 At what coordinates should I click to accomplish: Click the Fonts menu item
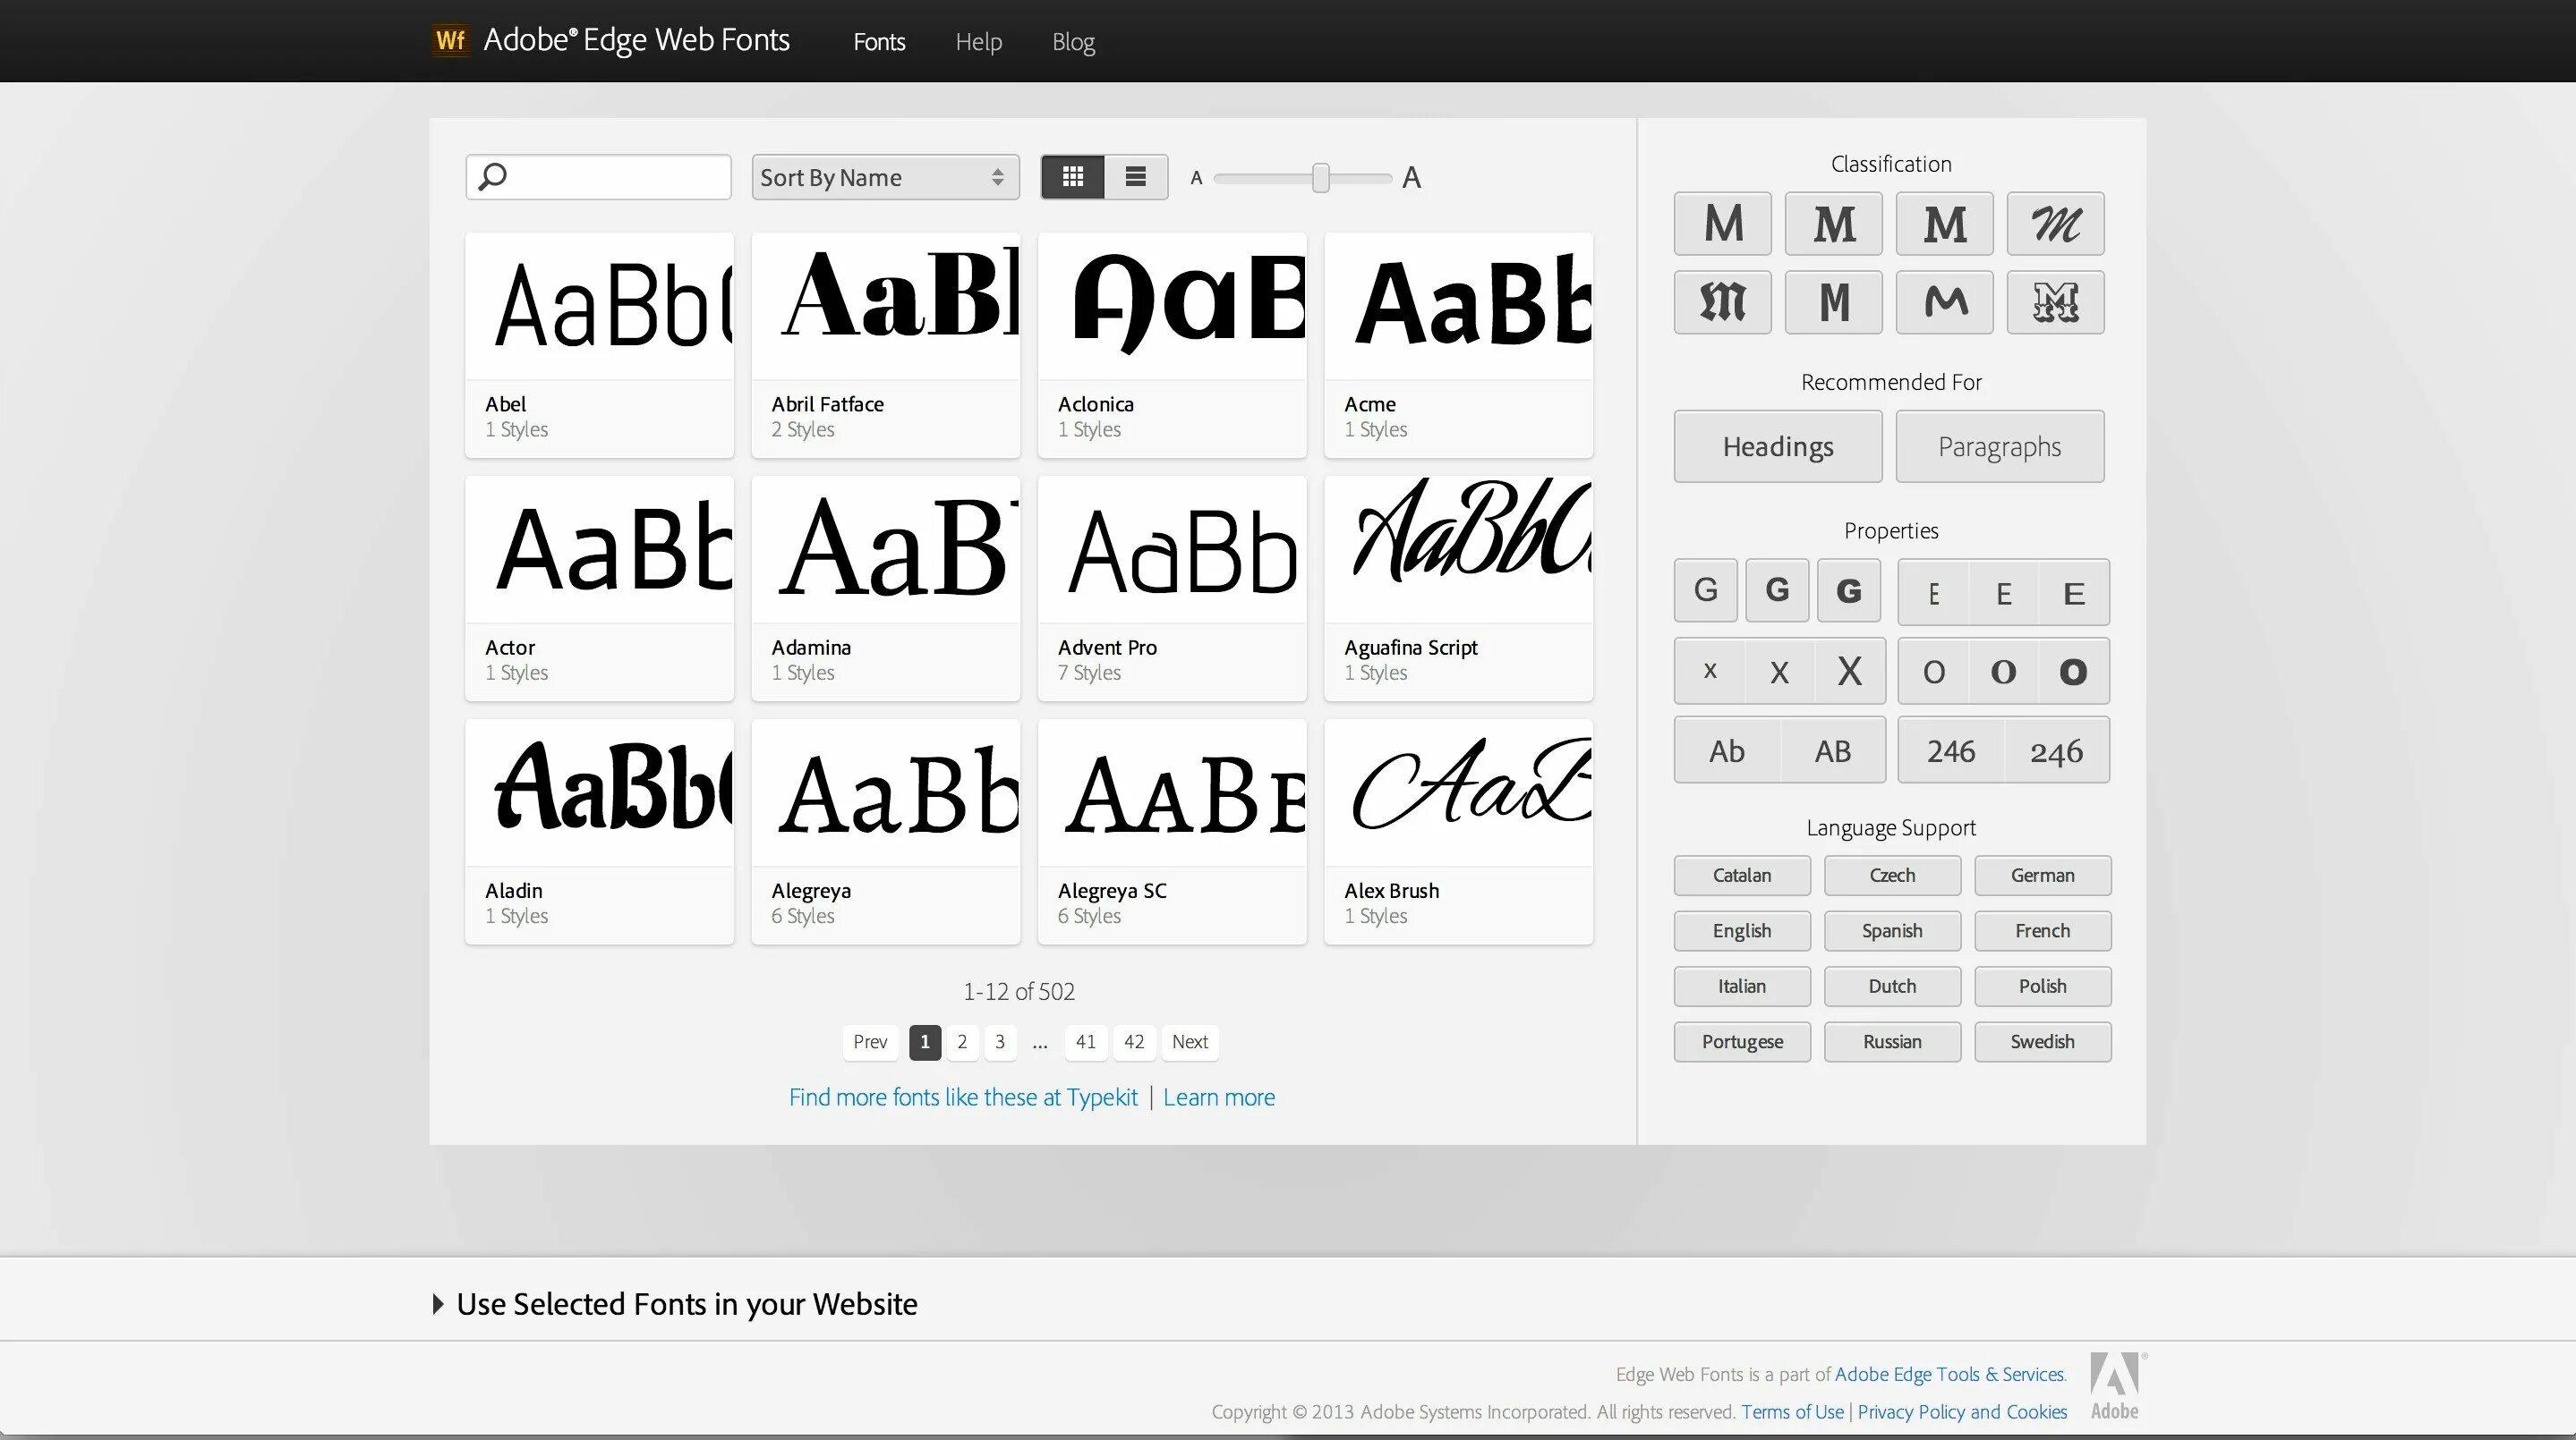pyautogui.click(x=879, y=40)
